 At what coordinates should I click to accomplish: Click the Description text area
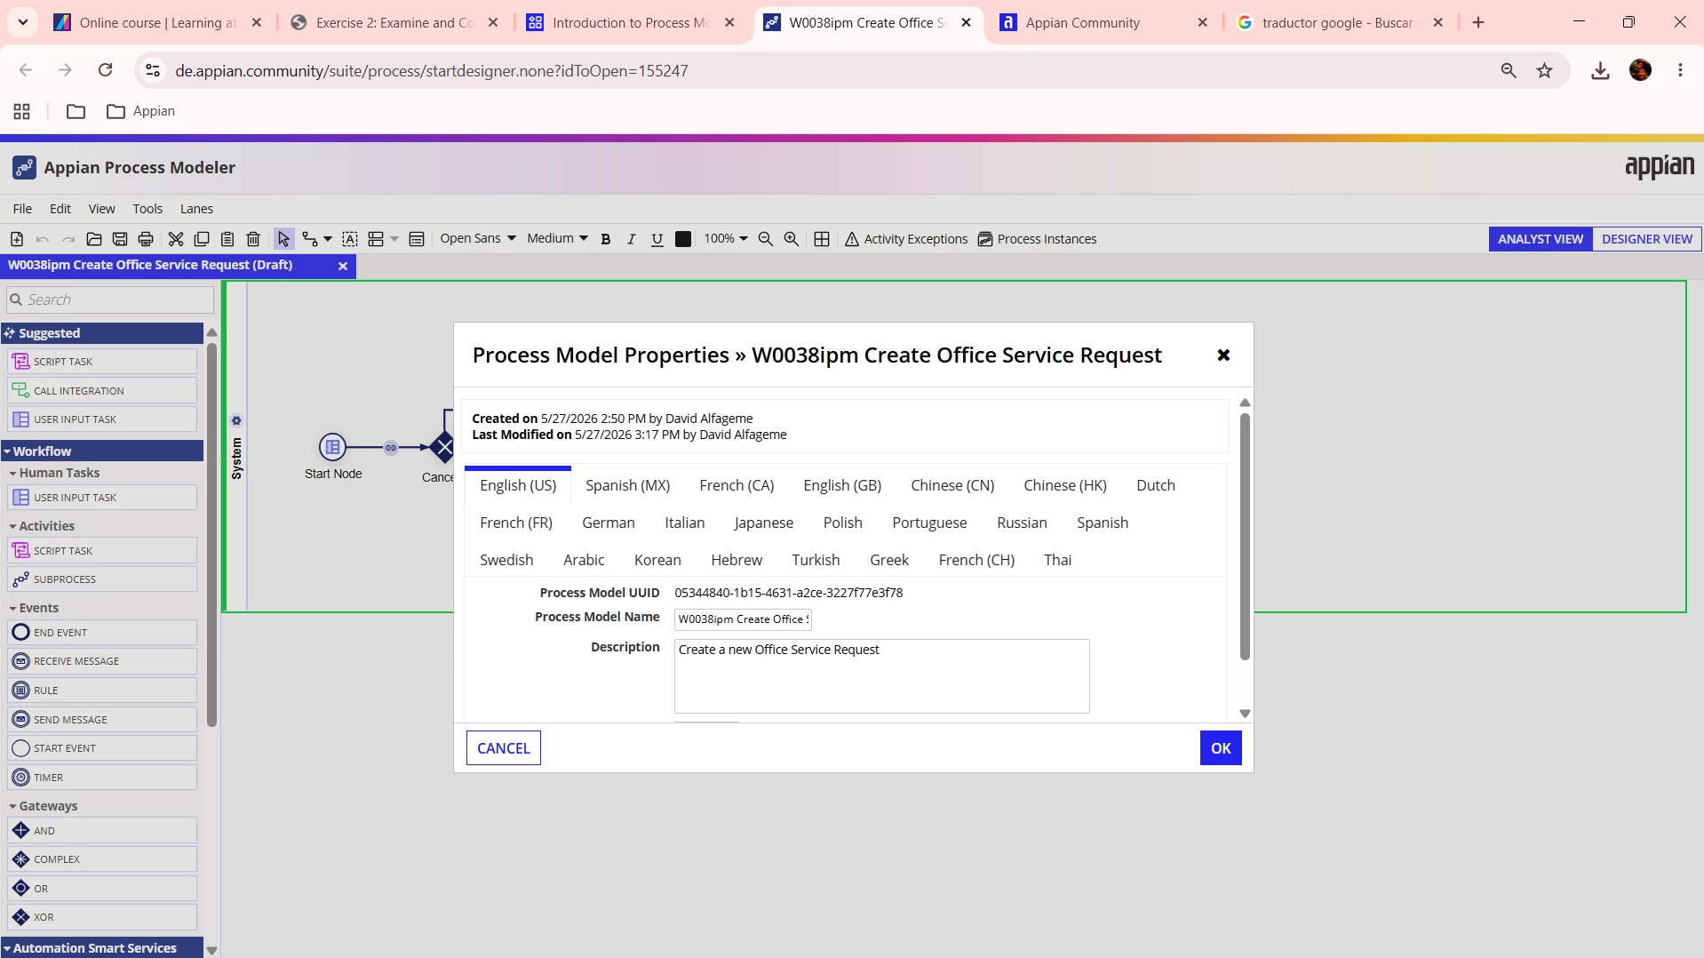[x=882, y=676]
